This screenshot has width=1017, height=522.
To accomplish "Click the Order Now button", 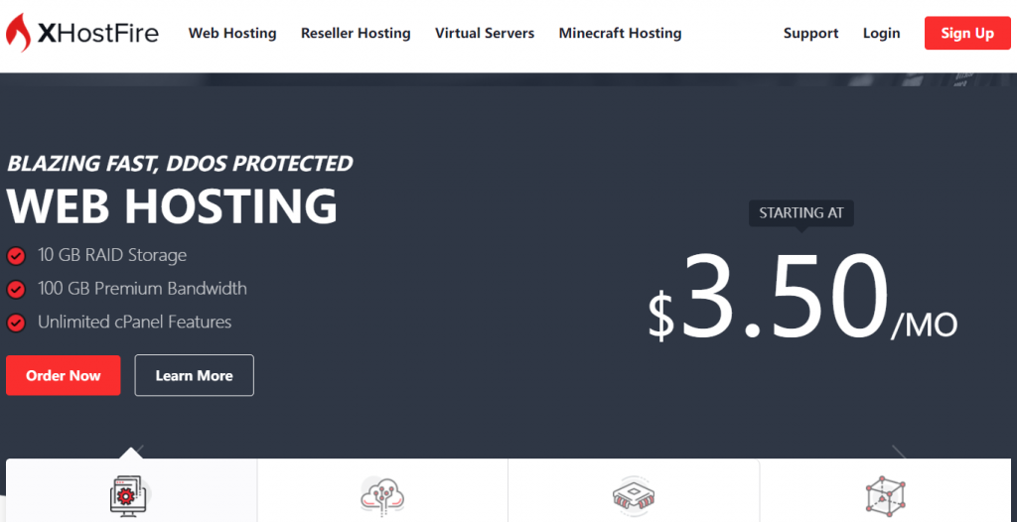I will coord(63,375).
